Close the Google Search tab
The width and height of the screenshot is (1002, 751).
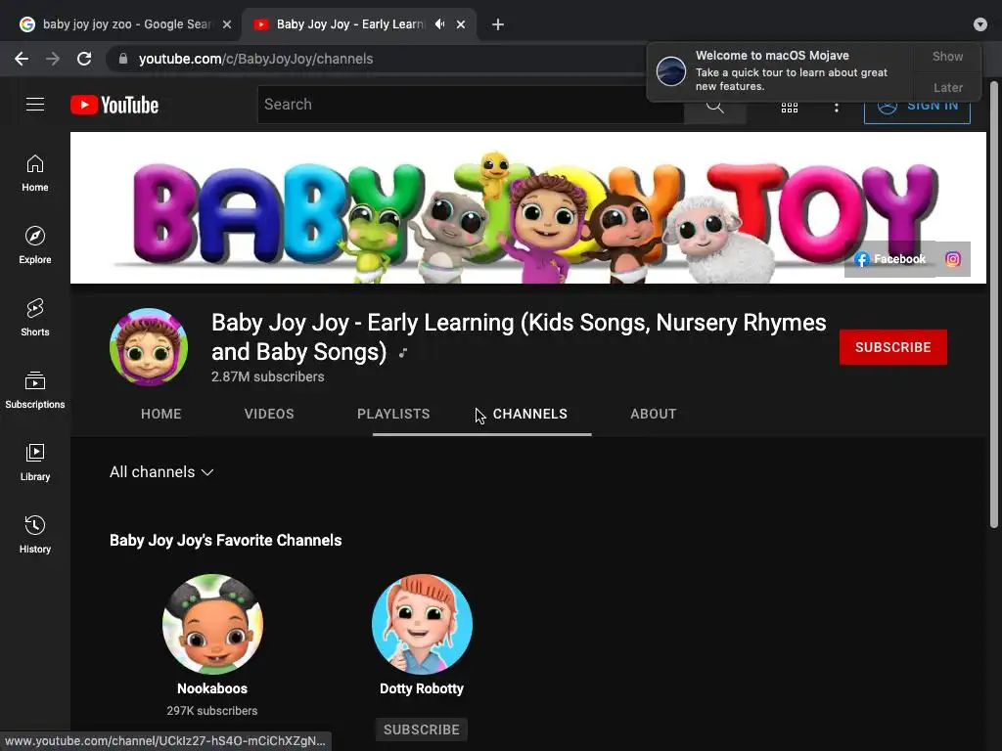click(227, 24)
